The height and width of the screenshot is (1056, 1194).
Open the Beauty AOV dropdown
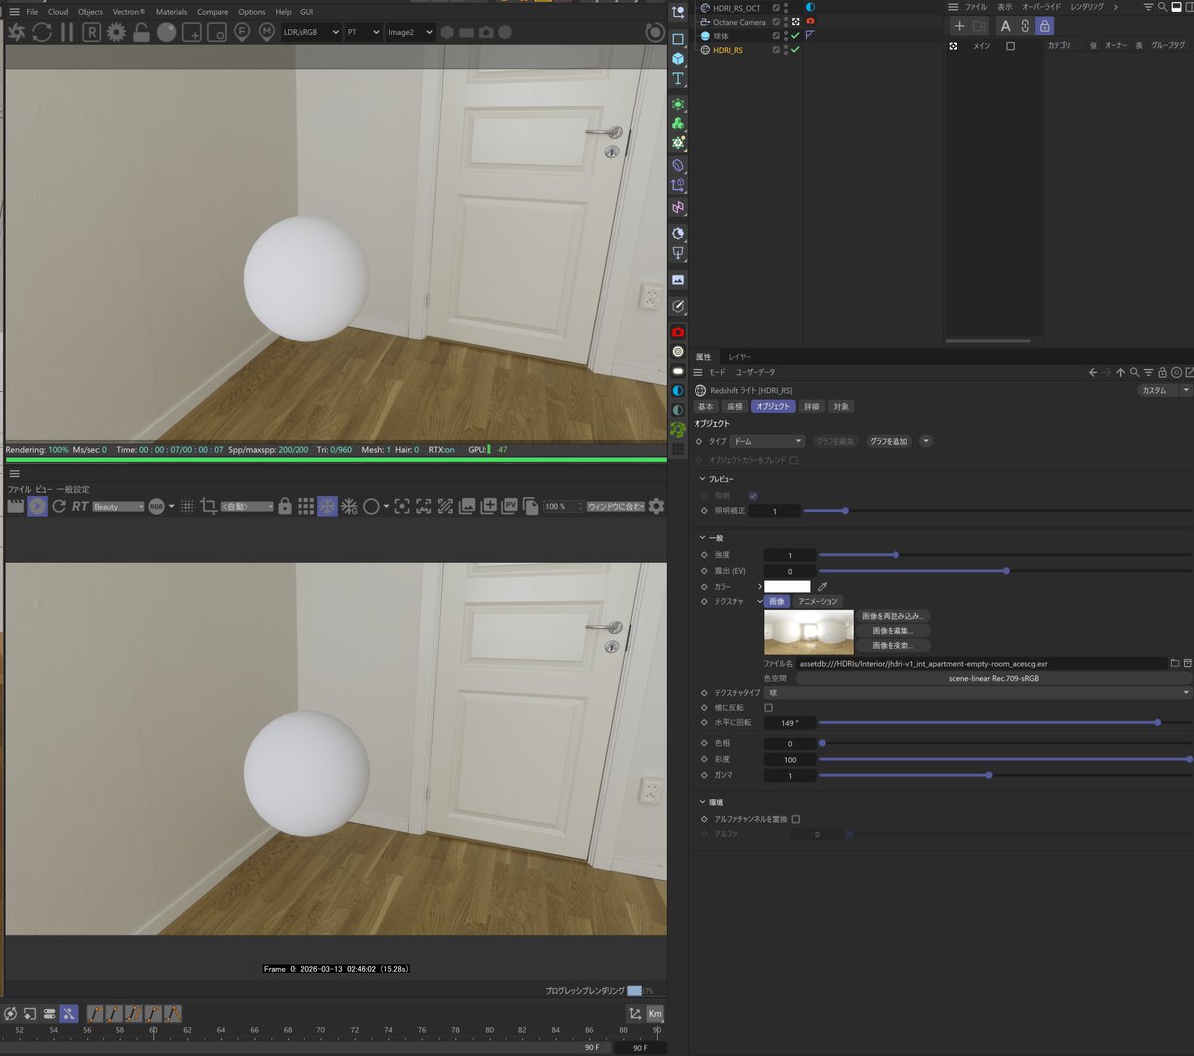point(118,506)
